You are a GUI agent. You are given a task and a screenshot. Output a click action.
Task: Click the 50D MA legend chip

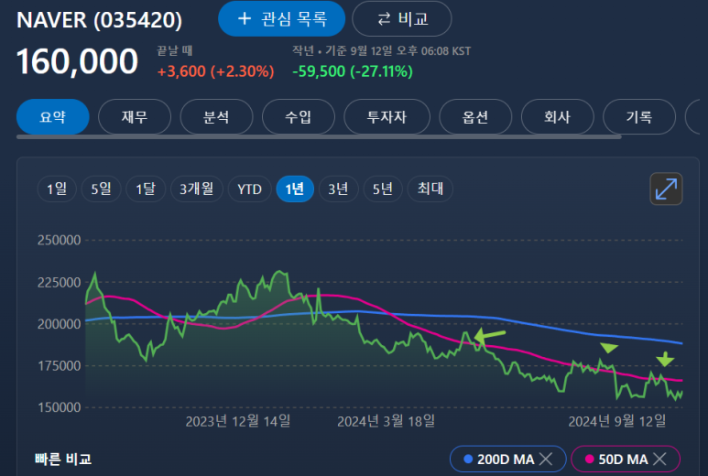(626, 460)
